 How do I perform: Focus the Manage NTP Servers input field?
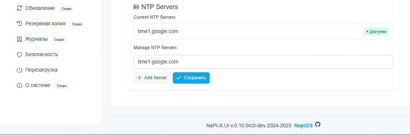coord(263,62)
